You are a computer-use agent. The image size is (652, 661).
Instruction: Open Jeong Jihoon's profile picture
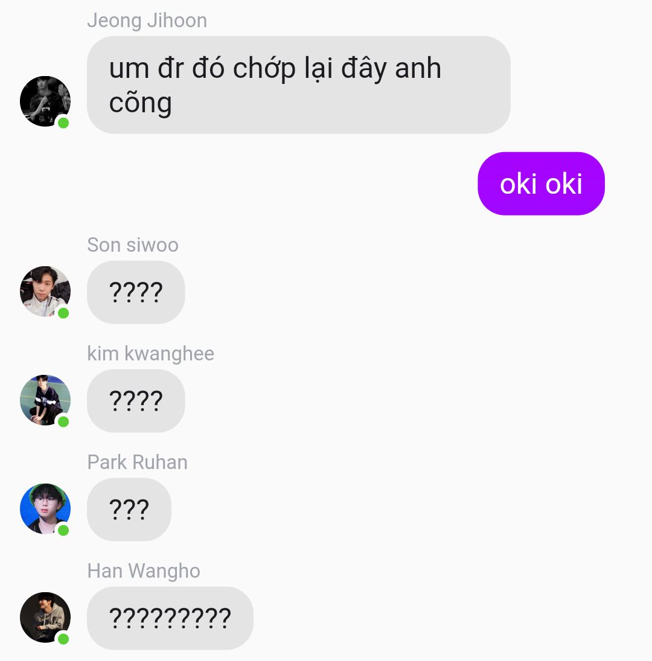click(x=45, y=101)
